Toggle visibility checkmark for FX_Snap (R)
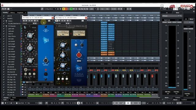The image size is (196, 110). point(4,92)
